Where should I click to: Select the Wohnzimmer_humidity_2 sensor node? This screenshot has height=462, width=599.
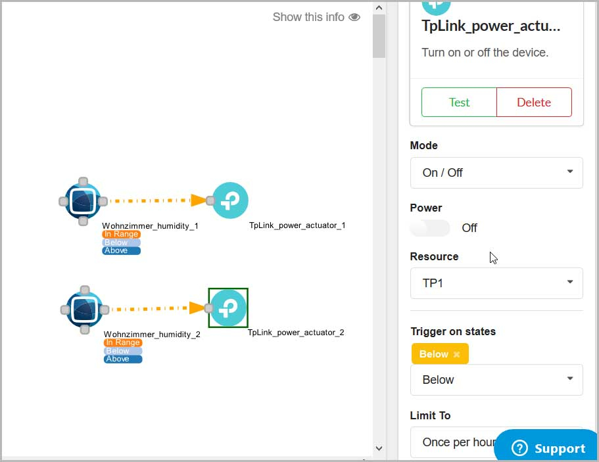(84, 310)
